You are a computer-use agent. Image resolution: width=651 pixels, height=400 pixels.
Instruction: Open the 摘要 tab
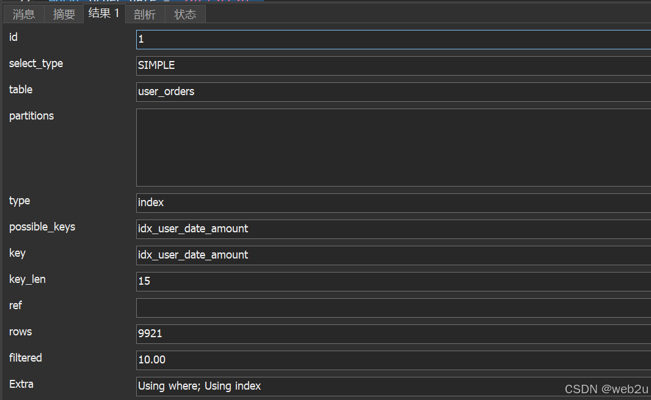pos(64,15)
